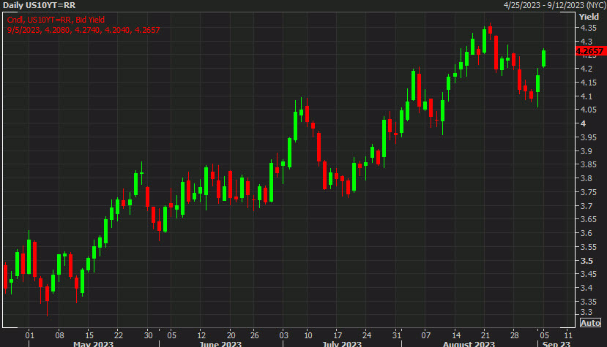Click the June 2023 month label
The image size is (607, 347).
pyautogui.click(x=220, y=343)
